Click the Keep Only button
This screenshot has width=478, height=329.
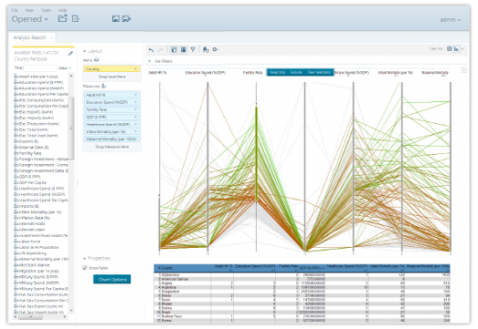tap(278, 72)
